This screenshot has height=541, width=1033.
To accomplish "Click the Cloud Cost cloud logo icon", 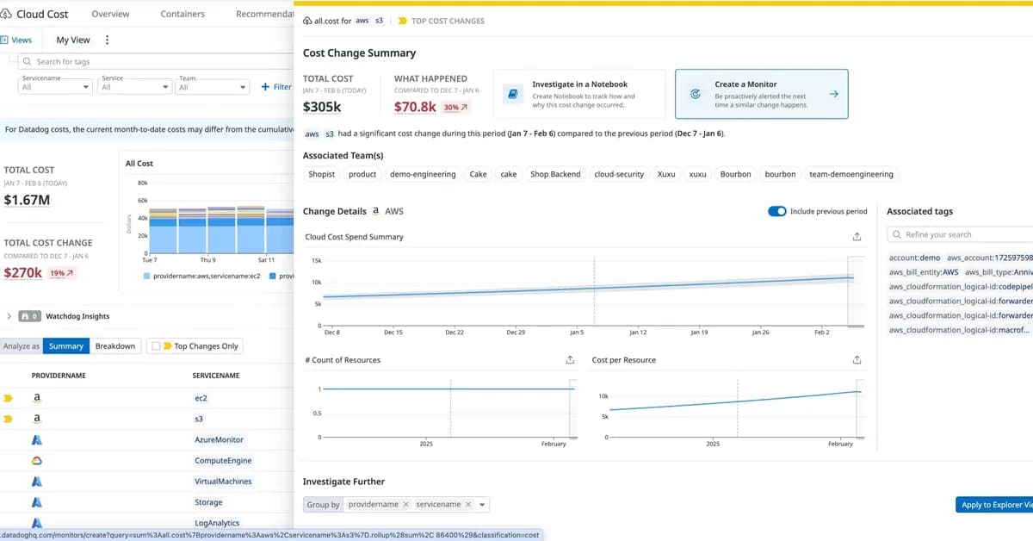I will tap(8, 14).
